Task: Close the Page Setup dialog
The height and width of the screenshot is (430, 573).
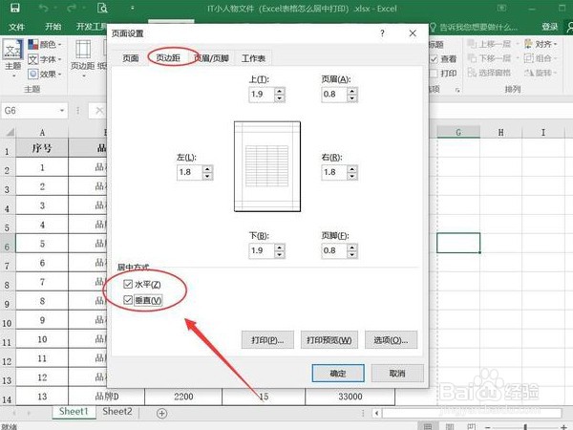Action: (413, 33)
